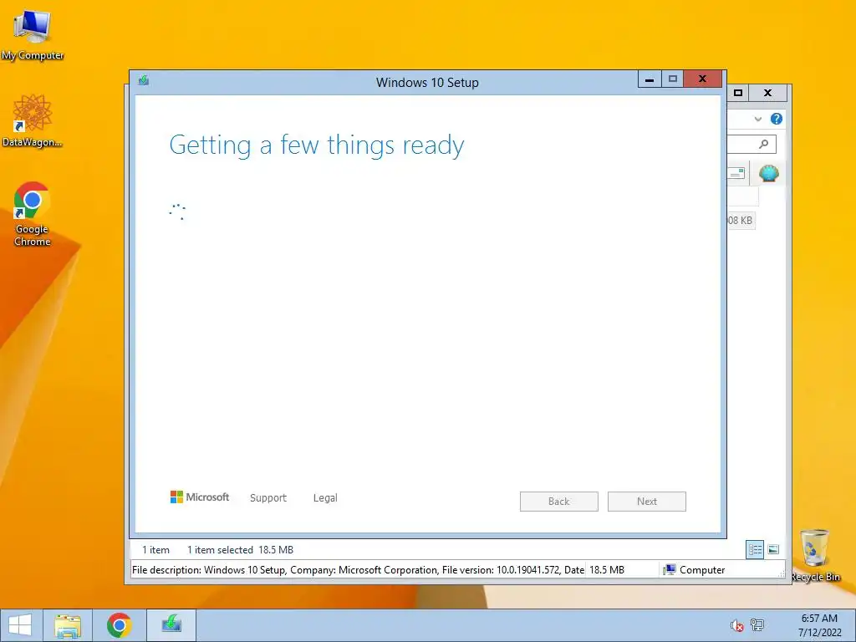Screen dimensions: 856x642
Task: Click the '1 item' status bar text
Action: pos(155,550)
